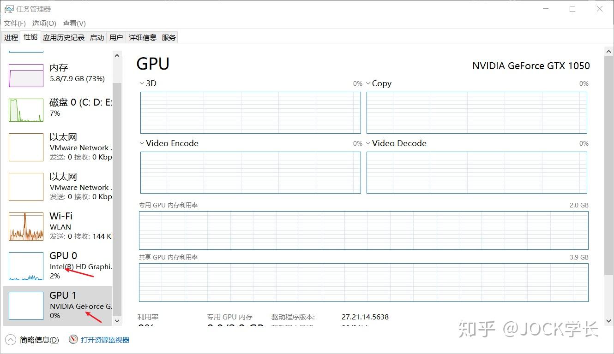The image size is (614, 354).
Task: Open the 文件(F) menu
Action: click(15, 23)
